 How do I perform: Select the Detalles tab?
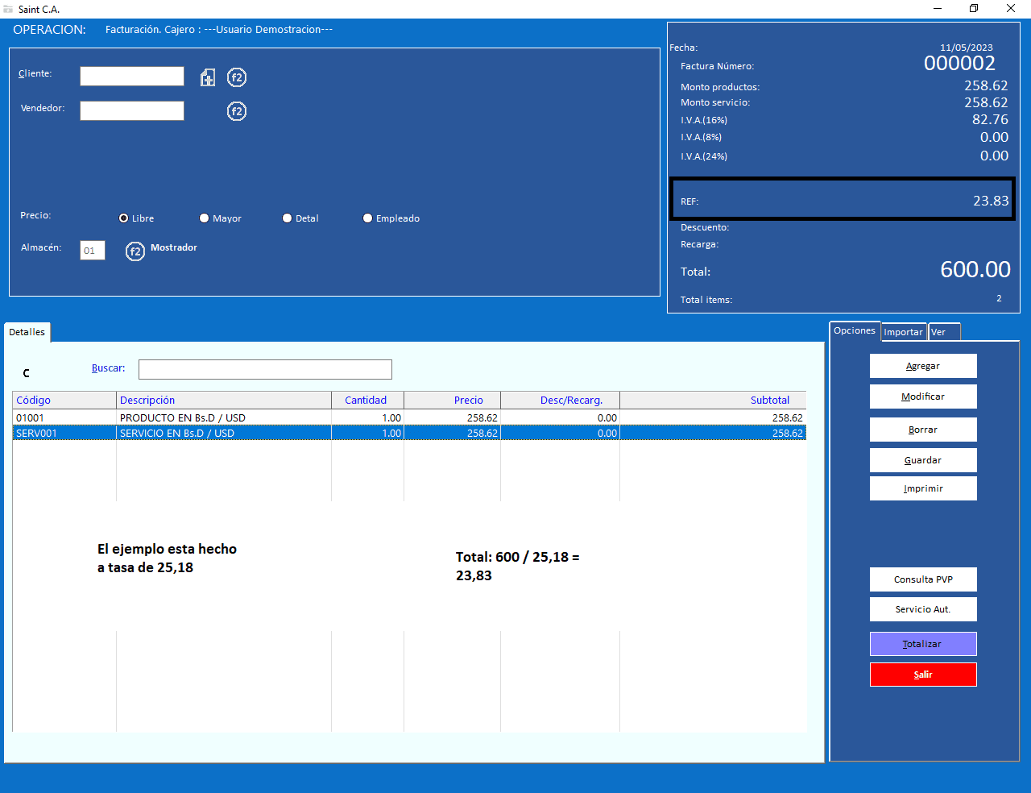click(27, 332)
